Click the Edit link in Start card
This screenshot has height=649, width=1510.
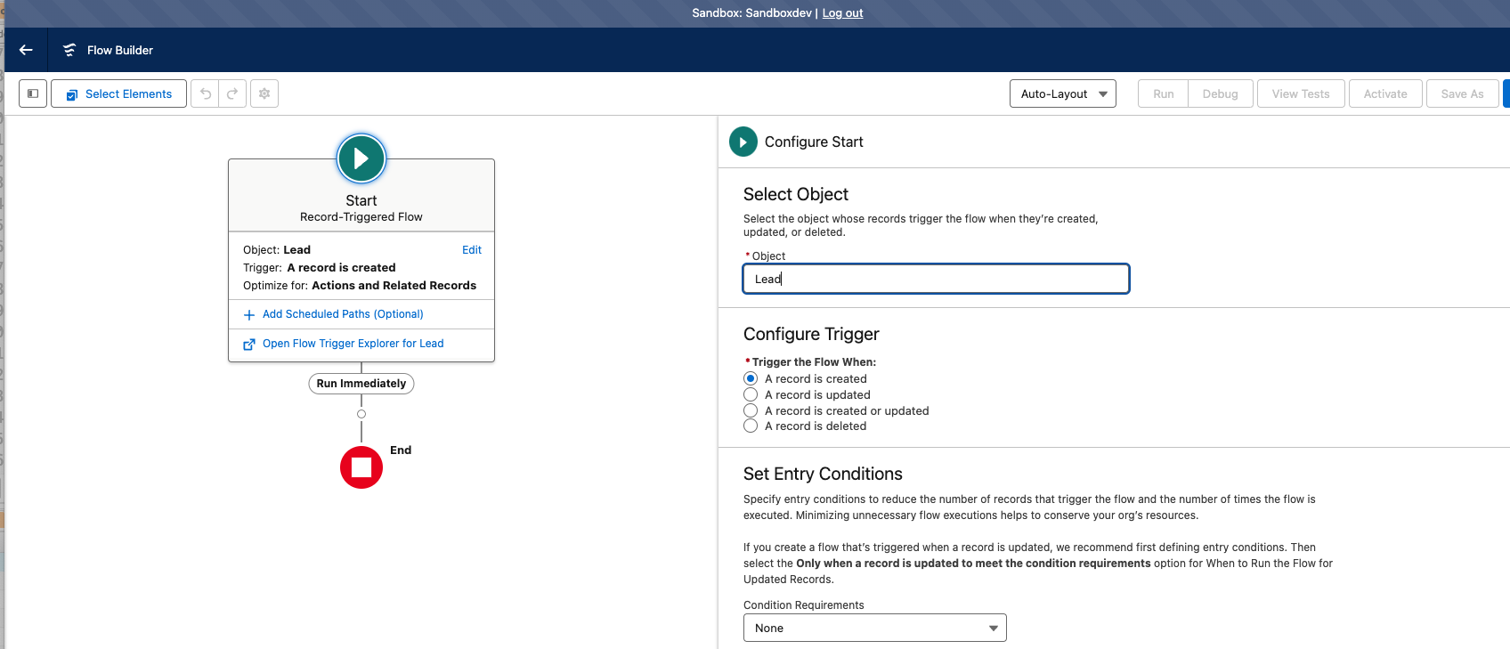click(472, 250)
